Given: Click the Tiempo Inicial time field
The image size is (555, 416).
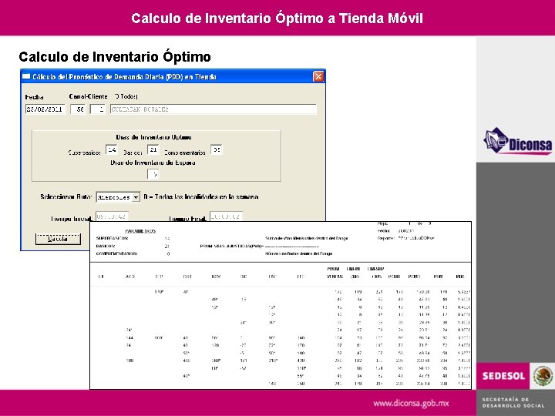Looking at the screenshot, I should [x=112, y=216].
